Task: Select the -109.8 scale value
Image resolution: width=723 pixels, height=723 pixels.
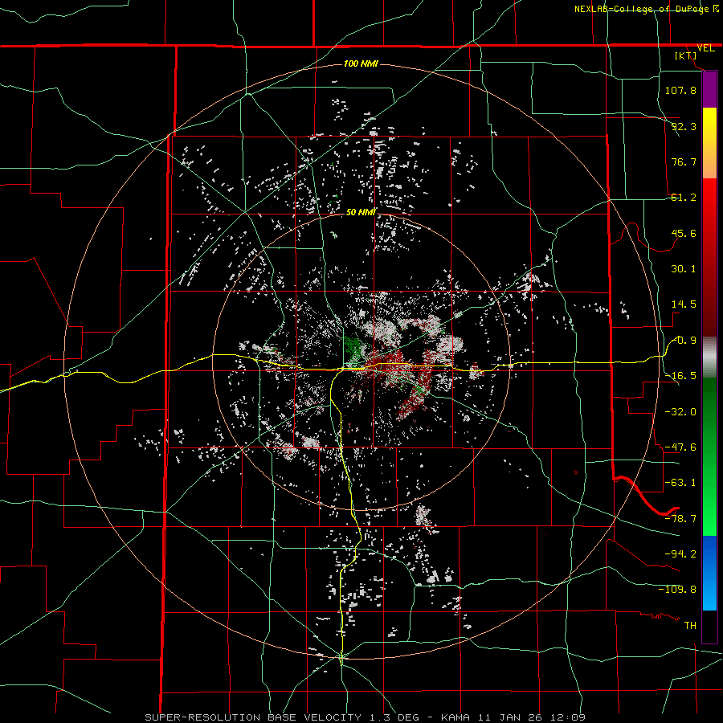Action: click(x=677, y=590)
